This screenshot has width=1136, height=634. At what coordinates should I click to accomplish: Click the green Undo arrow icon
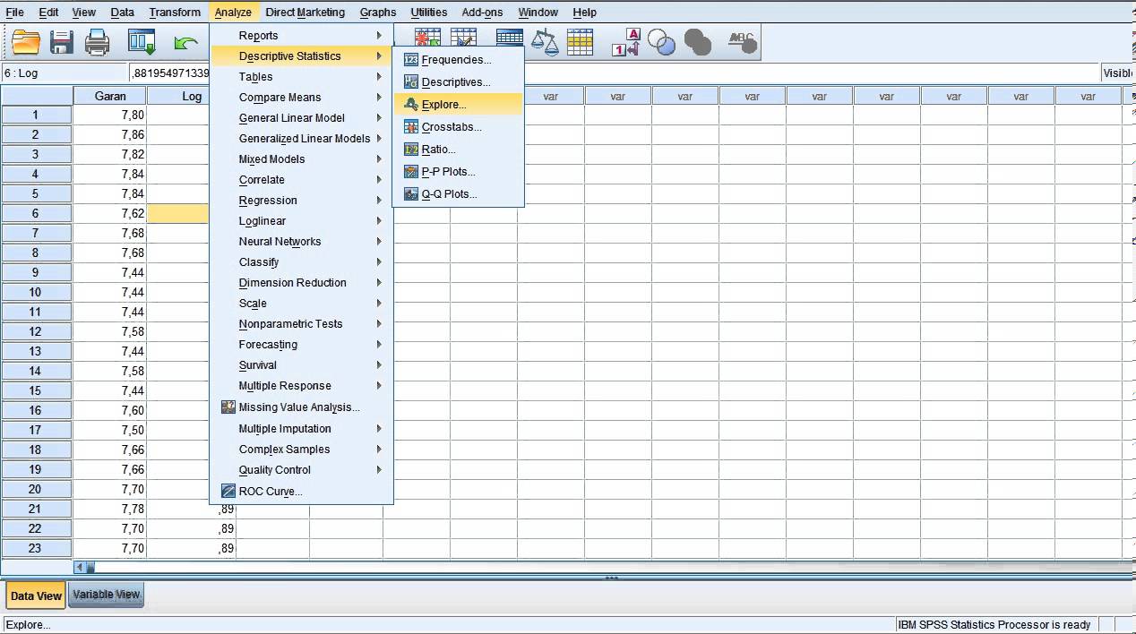[x=186, y=42]
